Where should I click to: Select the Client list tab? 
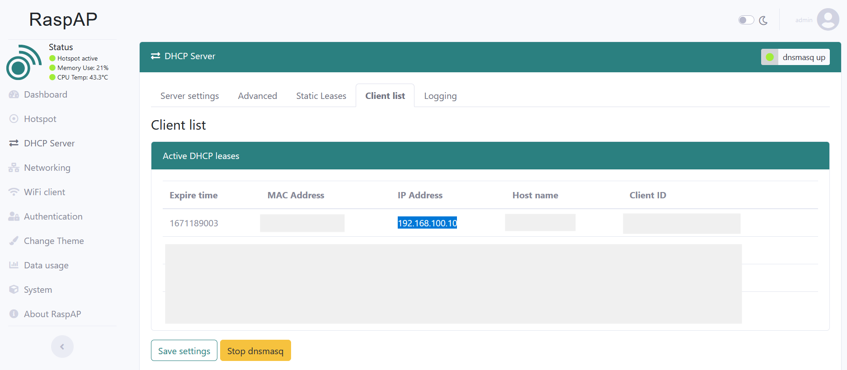(385, 96)
